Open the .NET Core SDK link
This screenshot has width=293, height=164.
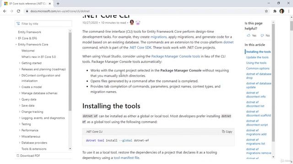(140, 47)
